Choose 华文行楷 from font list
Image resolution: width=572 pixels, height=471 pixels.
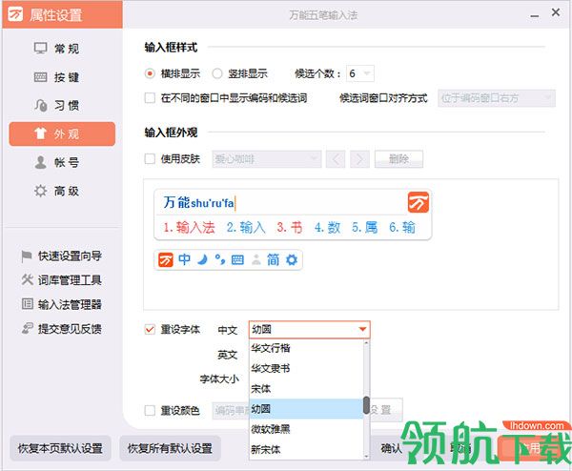coord(306,348)
